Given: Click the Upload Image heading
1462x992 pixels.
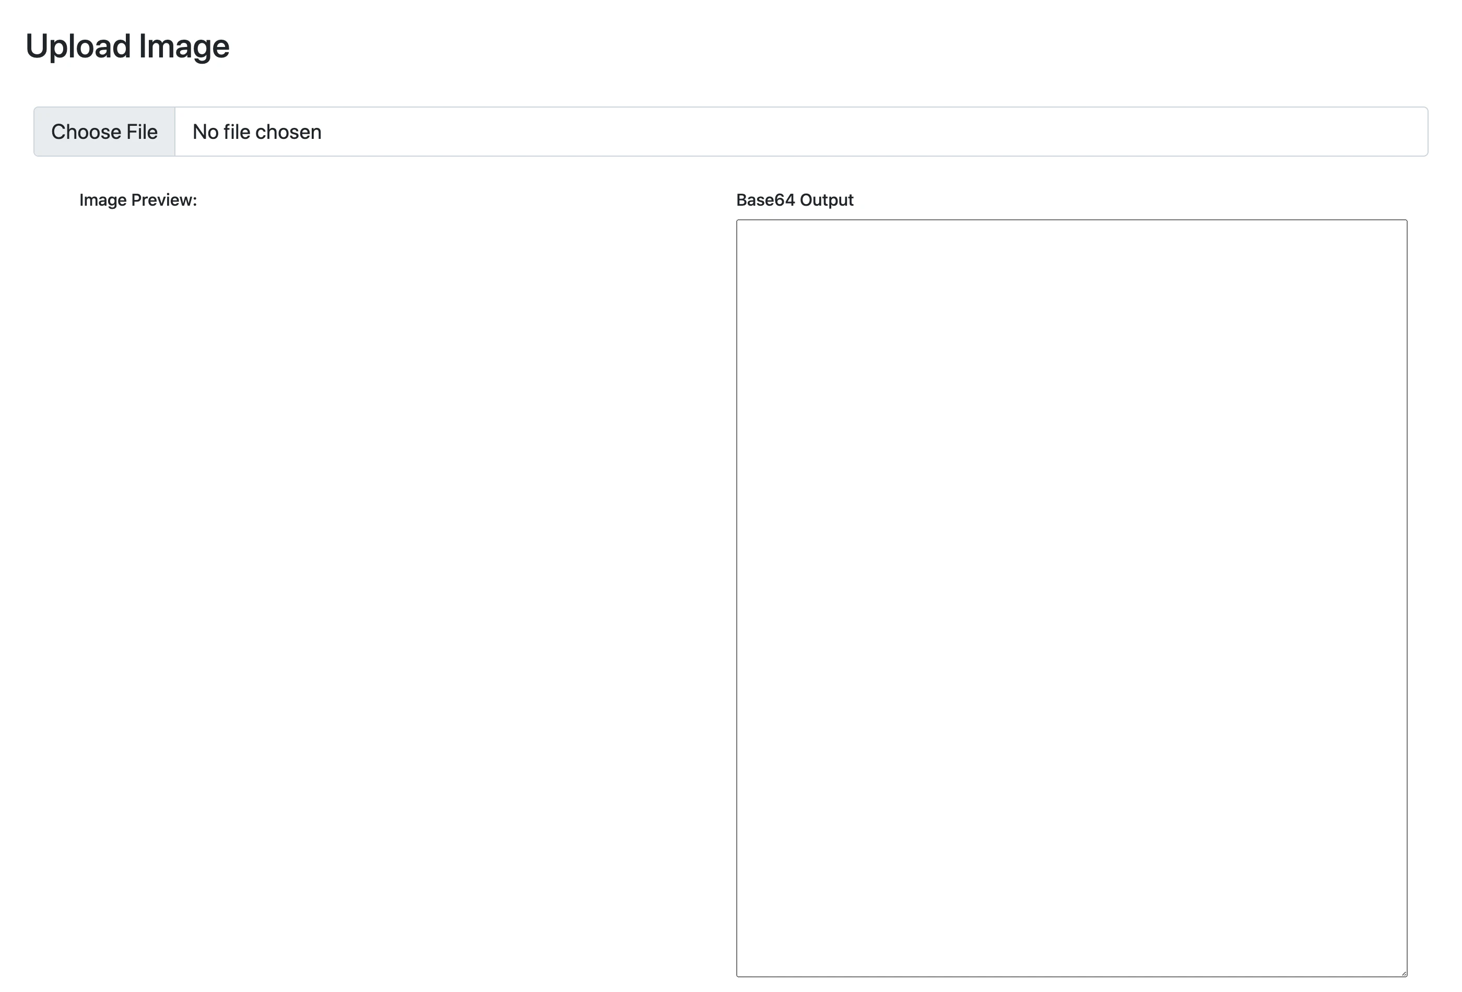Looking at the screenshot, I should coord(127,45).
